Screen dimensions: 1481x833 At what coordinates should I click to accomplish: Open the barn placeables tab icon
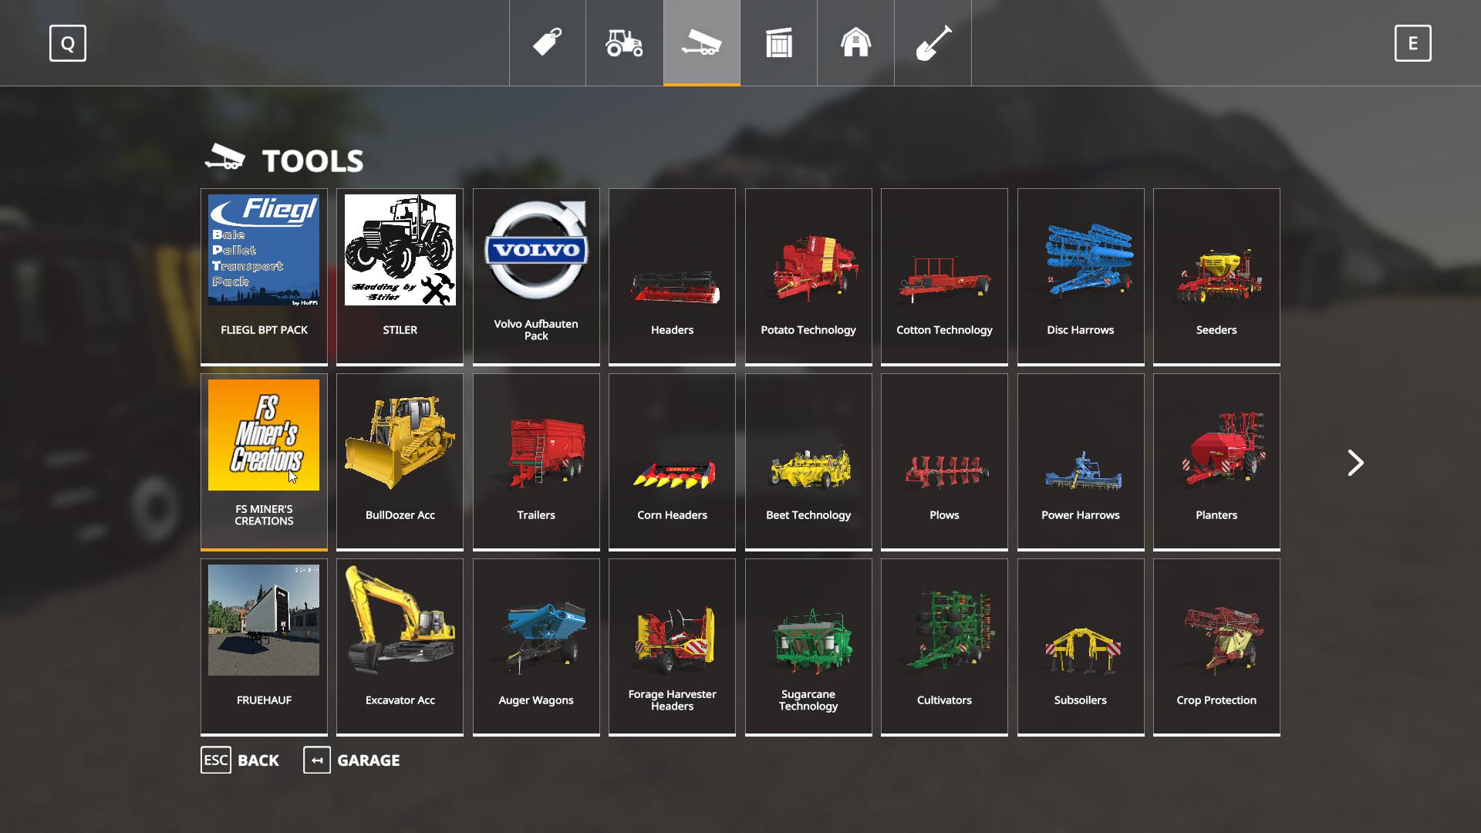[x=855, y=42]
